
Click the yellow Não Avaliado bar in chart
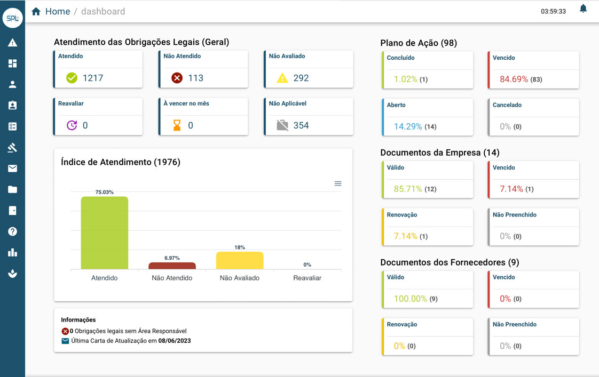pos(240,261)
